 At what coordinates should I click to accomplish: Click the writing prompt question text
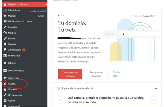(x=105, y=100)
